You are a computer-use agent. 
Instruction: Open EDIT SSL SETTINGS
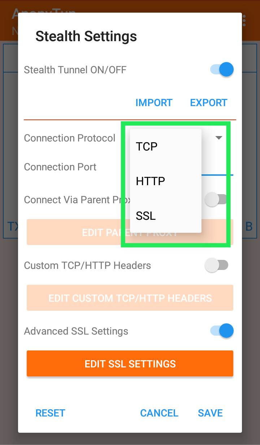pyautogui.click(x=130, y=363)
